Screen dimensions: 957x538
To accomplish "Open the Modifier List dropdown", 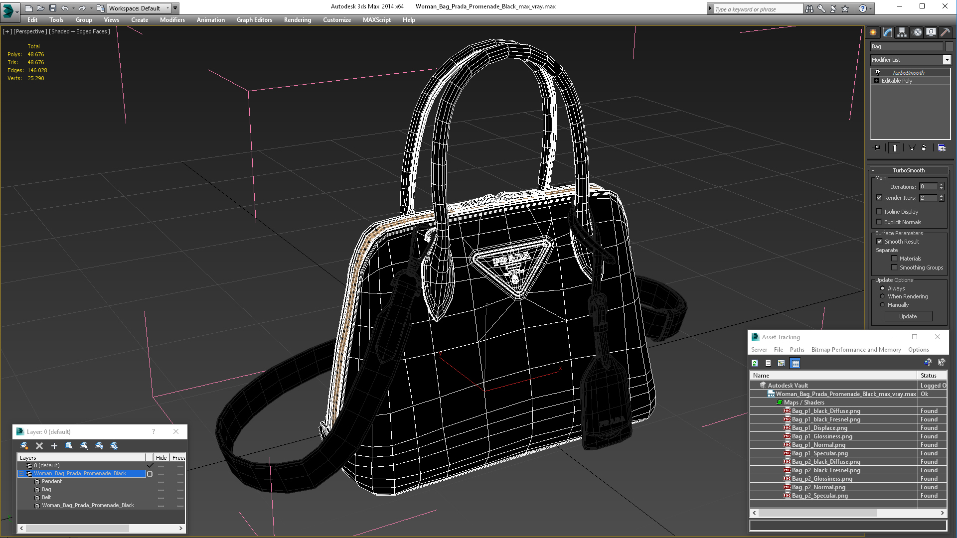I will tap(947, 60).
